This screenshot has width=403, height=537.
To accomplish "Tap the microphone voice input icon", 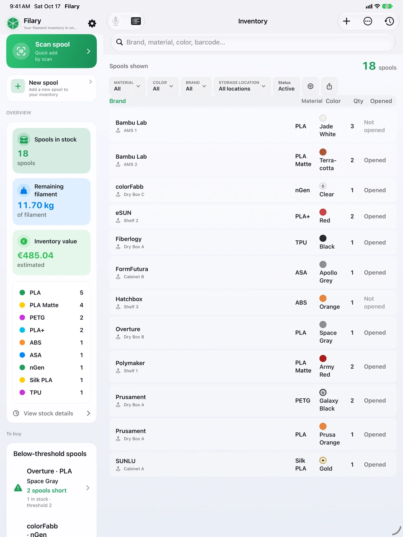I will click(x=116, y=21).
